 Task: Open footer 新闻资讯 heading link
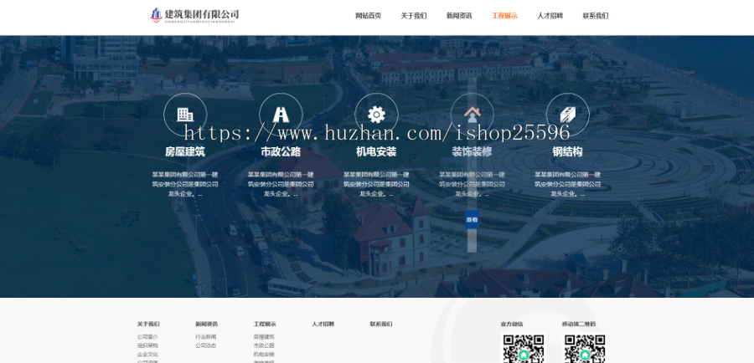click(x=206, y=325)
